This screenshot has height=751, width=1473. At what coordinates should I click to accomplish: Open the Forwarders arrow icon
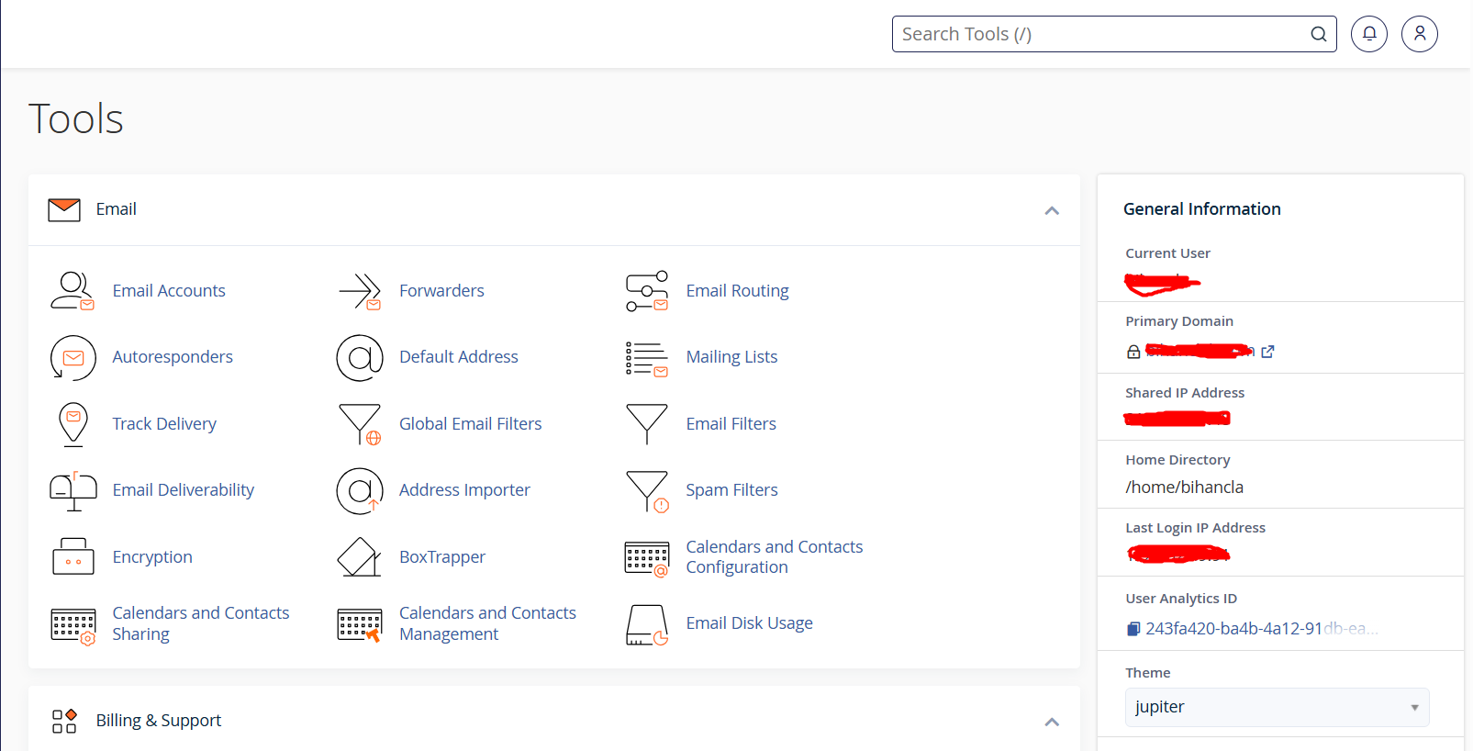click(x=360, y=291)
